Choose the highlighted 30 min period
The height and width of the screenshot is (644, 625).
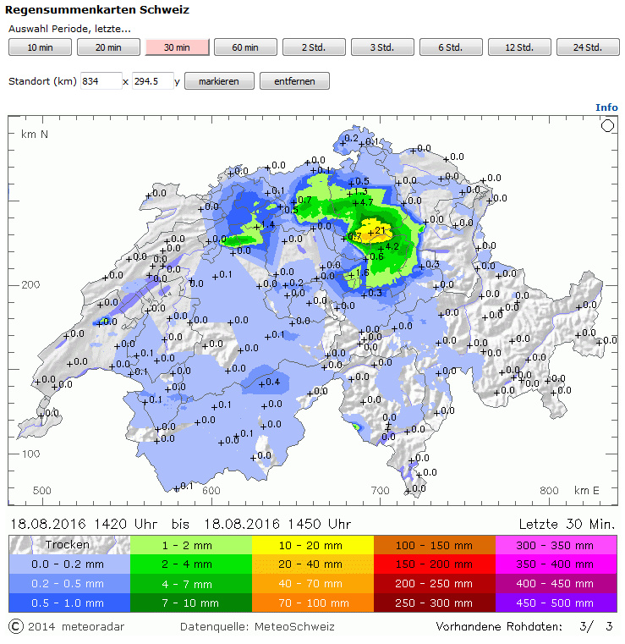[x=178, y=47]
